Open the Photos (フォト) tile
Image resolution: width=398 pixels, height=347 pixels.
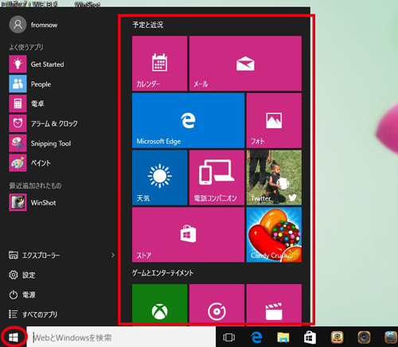(x=274, y=120)
